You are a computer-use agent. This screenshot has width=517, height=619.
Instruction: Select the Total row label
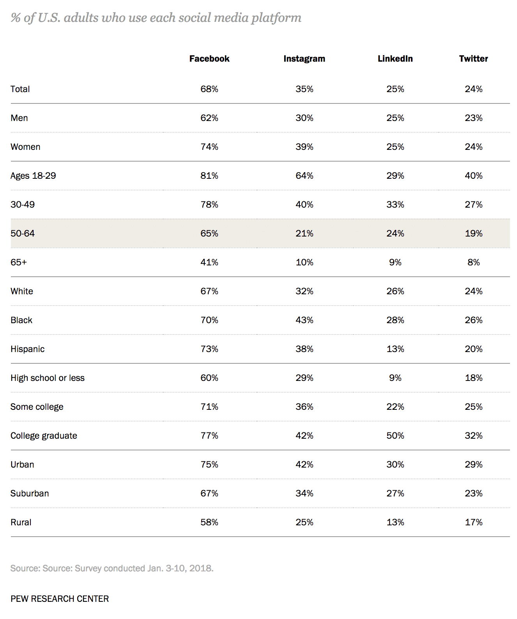point(20,89)
